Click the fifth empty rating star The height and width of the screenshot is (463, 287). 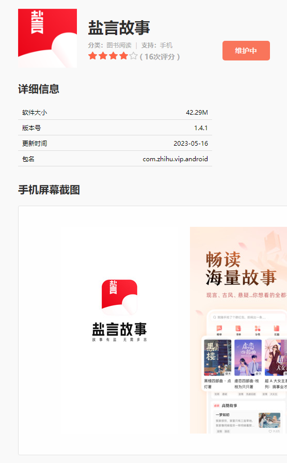click(x=133, y=56)
